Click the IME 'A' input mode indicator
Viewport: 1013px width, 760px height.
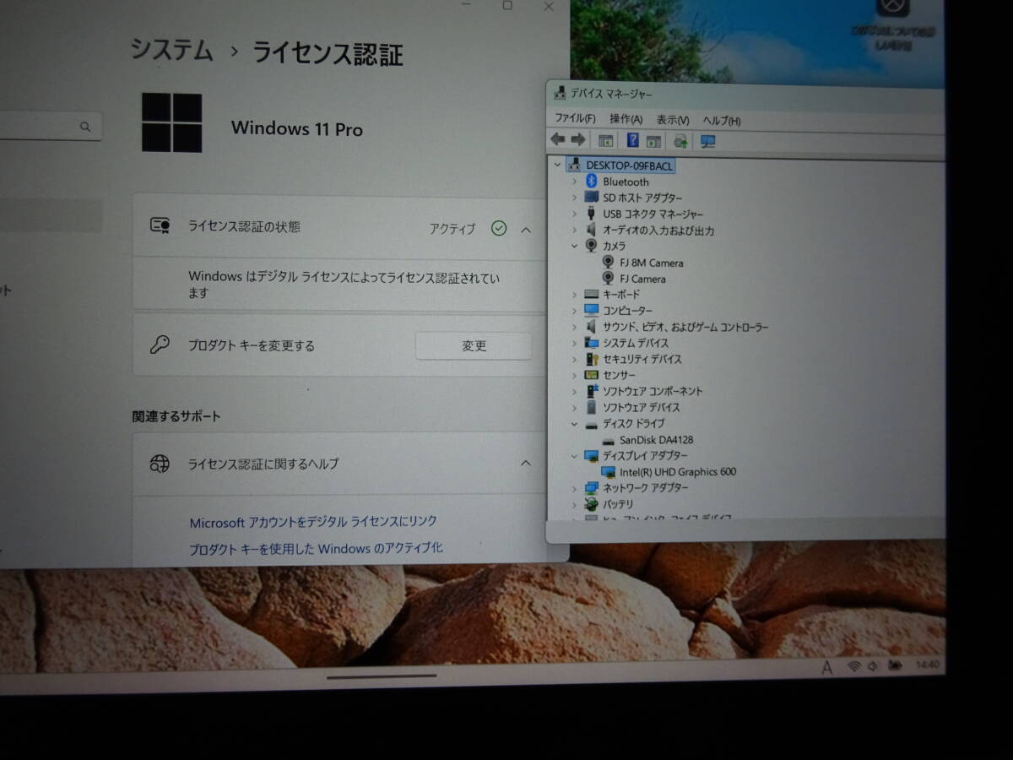pyautogui.click(x=827, y=667)
